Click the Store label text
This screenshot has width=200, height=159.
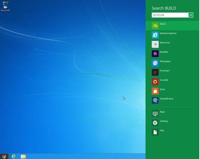(163, 89)
